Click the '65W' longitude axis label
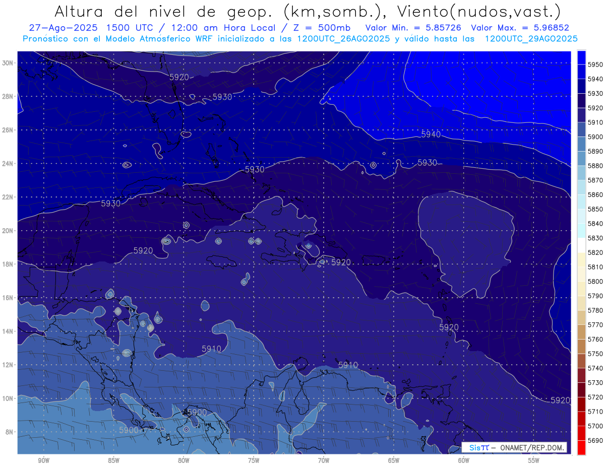This screenshot has height=467, width=605. click(394, 460)
